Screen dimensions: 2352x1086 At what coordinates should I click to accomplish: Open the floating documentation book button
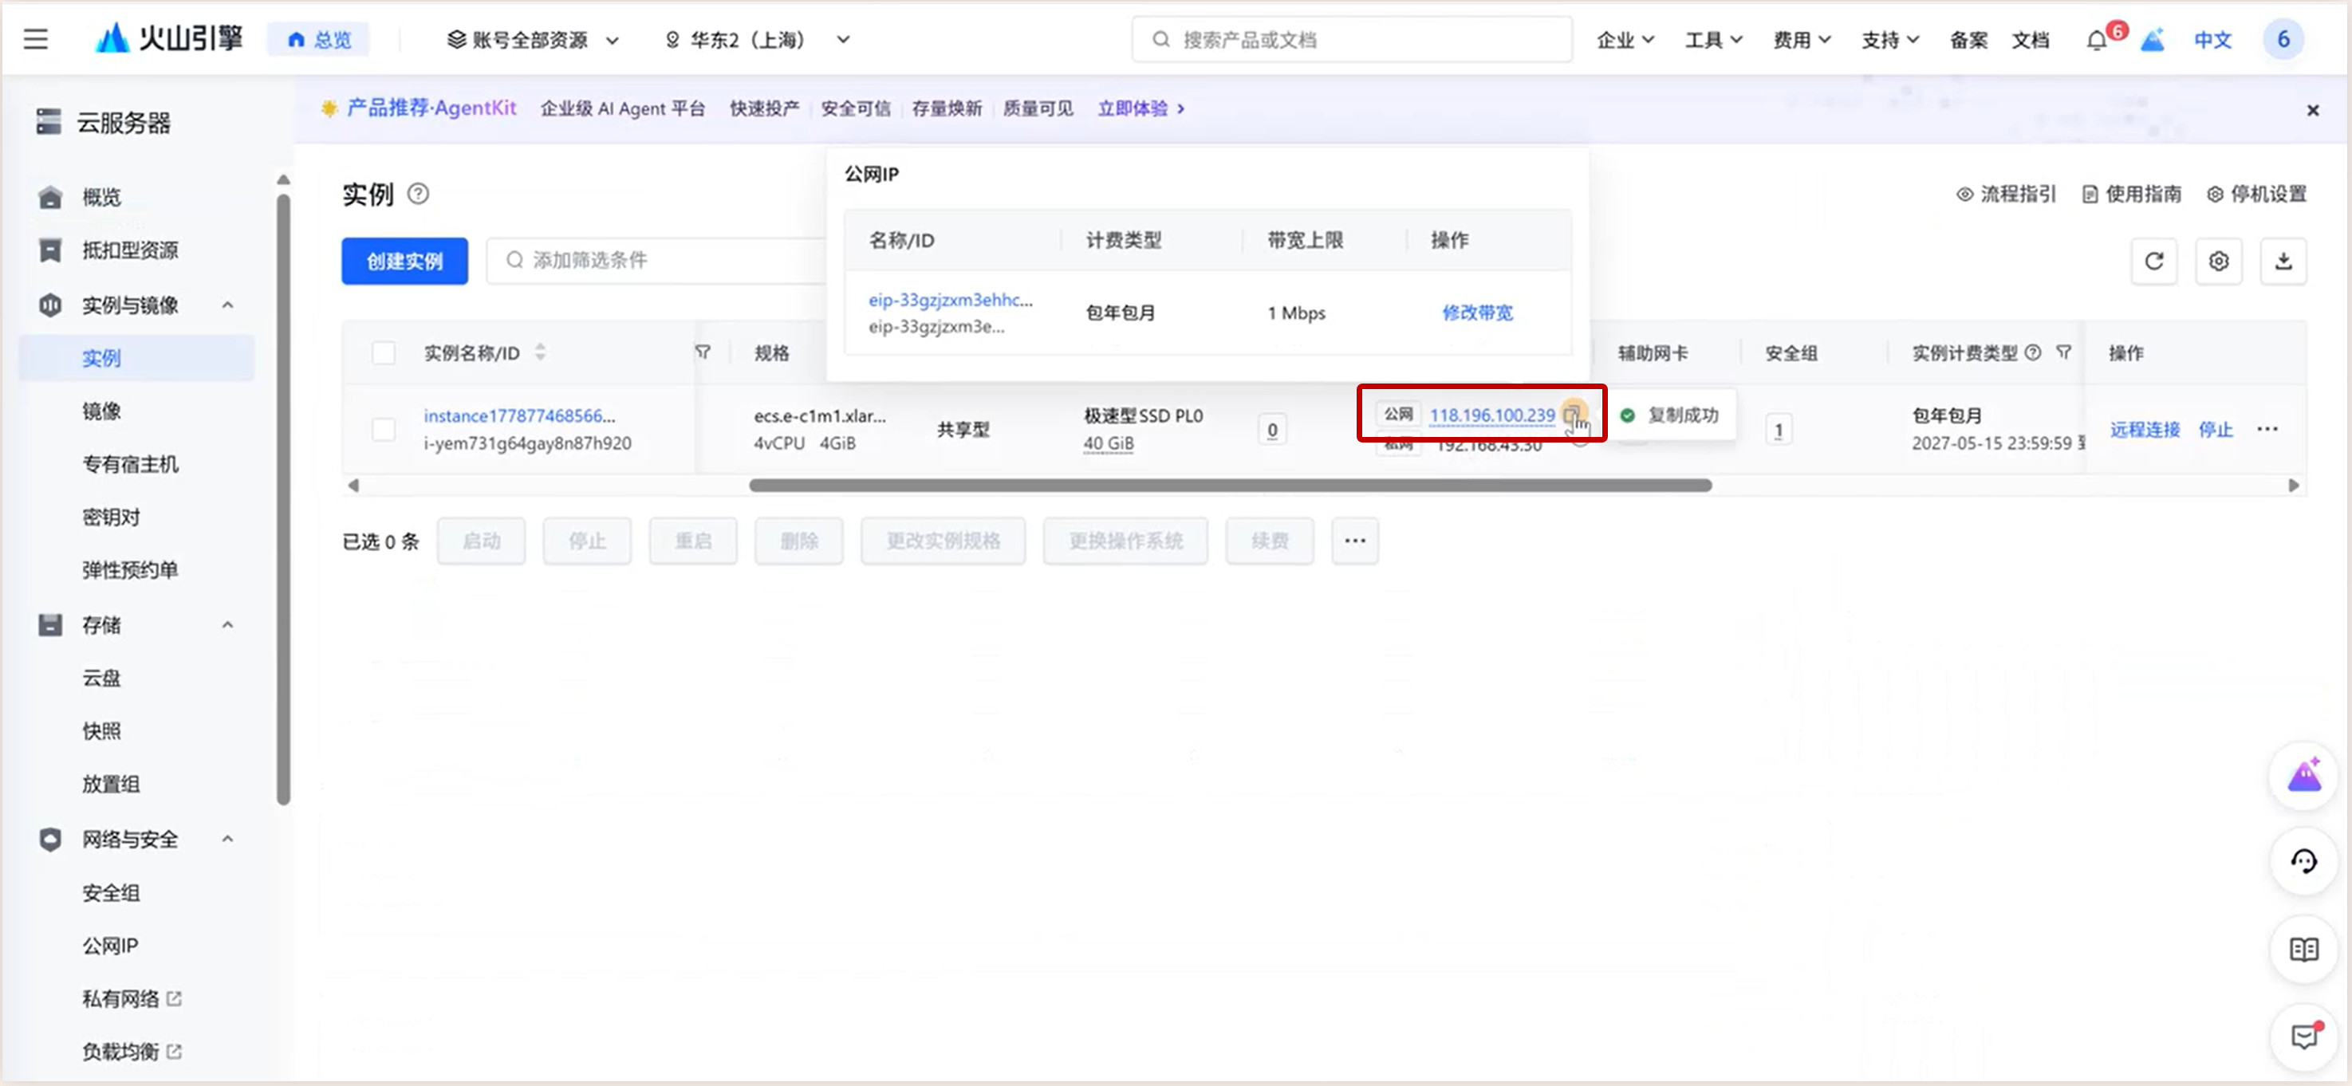click(x=2303, y=950)
